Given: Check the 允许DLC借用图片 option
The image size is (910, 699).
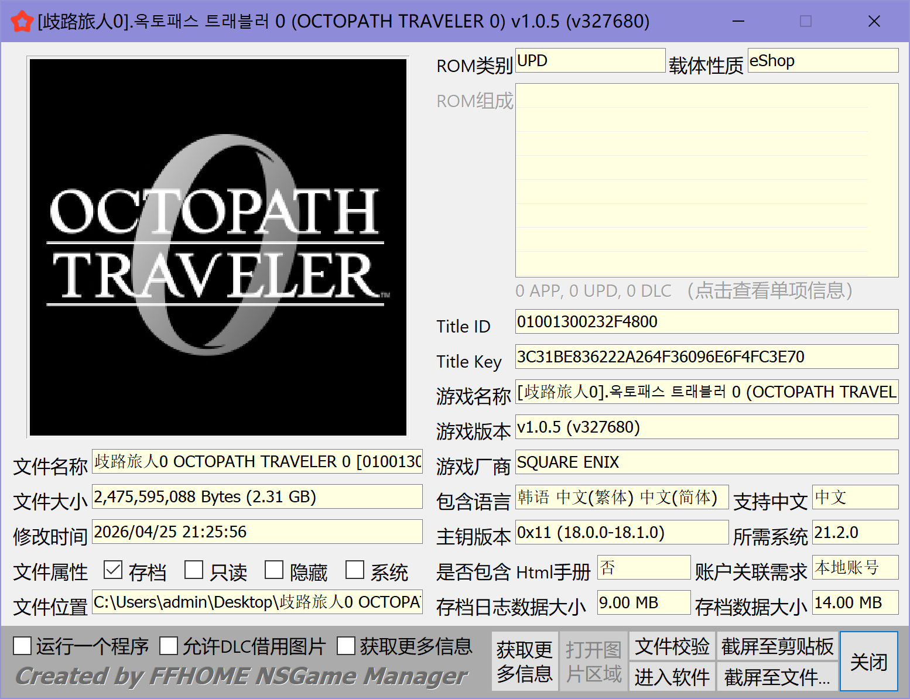Looking at the screenshot, I should click(x=169, y=646).
